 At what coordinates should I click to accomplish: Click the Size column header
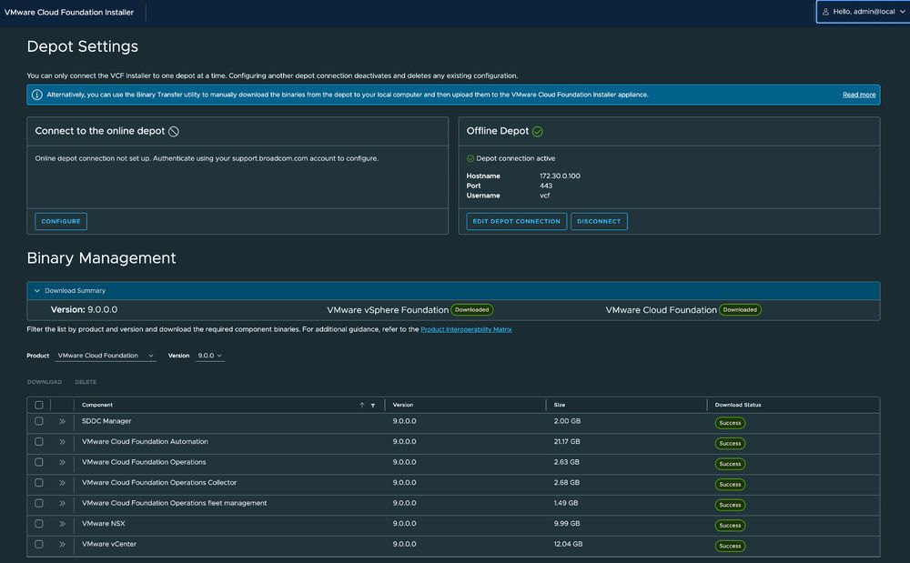pyautogui.click(x=560, y=406)
